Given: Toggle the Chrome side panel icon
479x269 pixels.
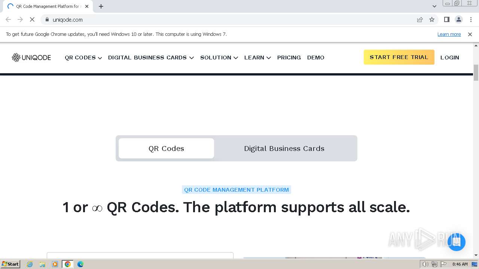Looking at the screenshot, I should click(x=446, y=19).
